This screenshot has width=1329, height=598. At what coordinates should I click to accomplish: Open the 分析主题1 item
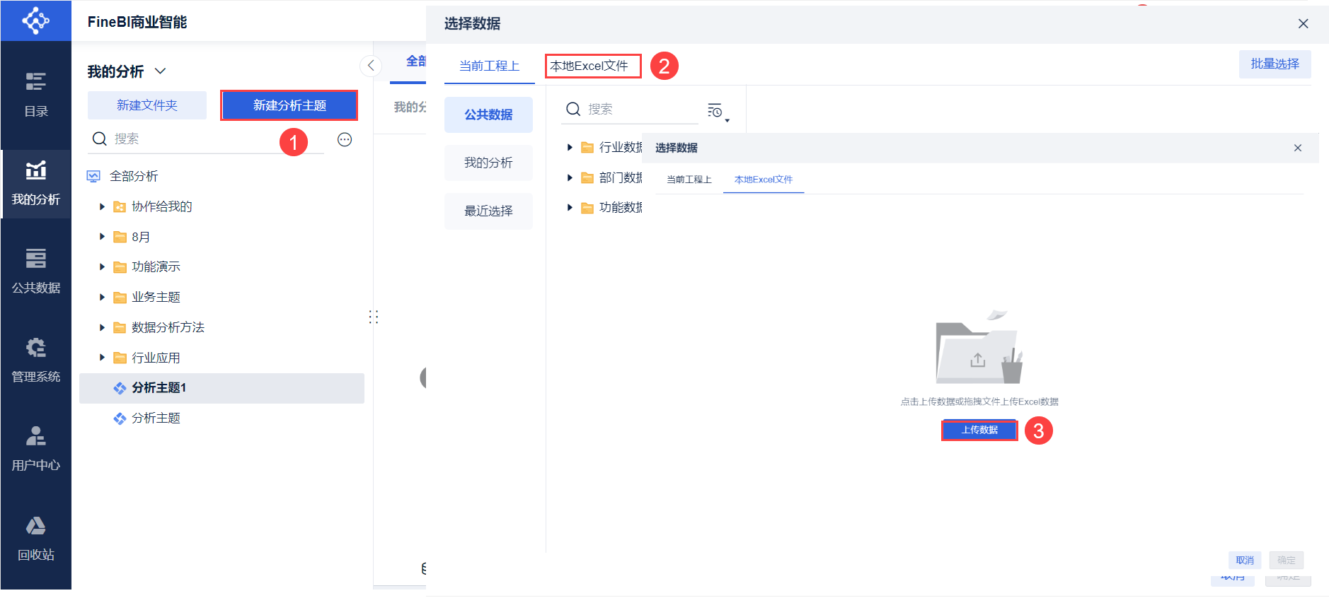click(221, 388)
